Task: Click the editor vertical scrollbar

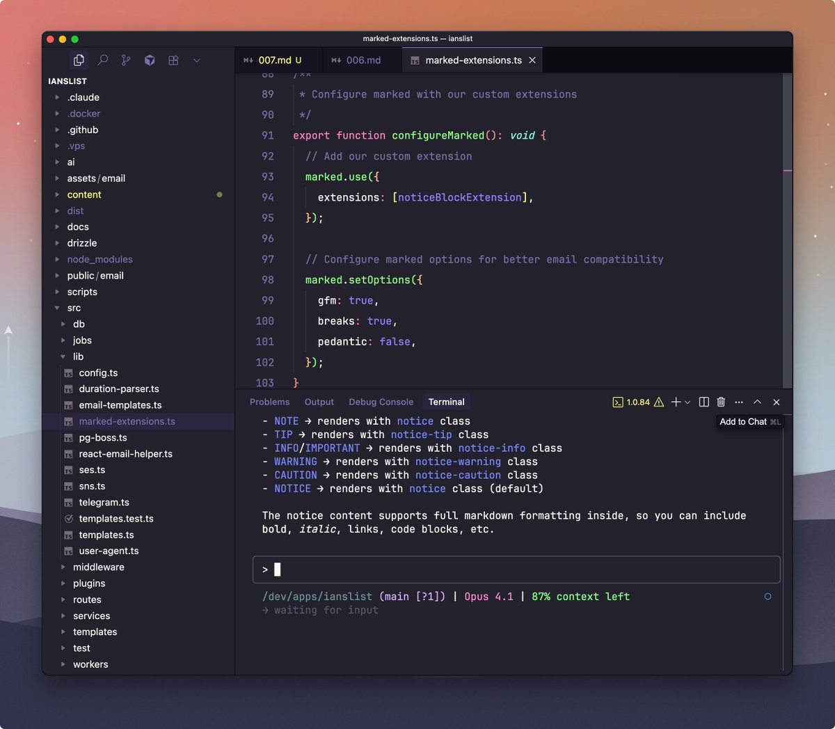Action: [x=788, y=230]
